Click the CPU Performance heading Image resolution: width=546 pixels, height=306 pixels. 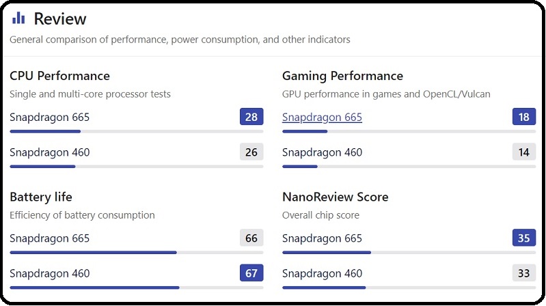[59, 76]
